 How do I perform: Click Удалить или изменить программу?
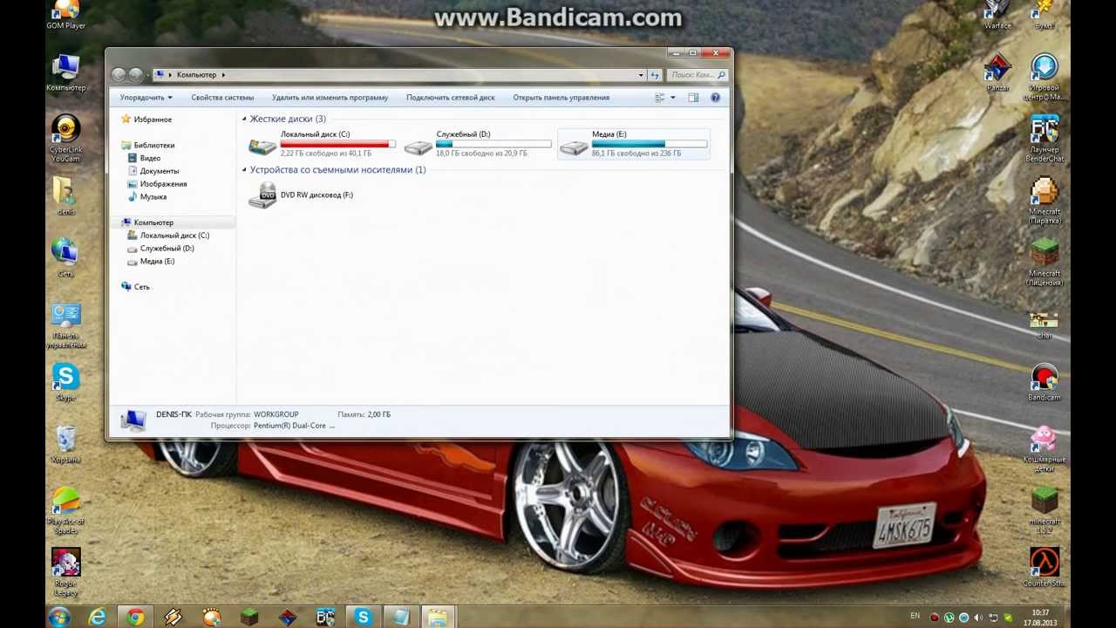tap(330, 98)
